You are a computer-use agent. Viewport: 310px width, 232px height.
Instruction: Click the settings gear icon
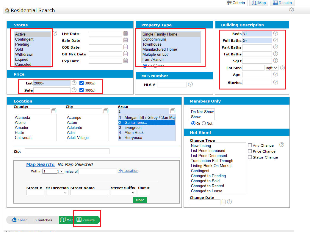tap(292, 10)
